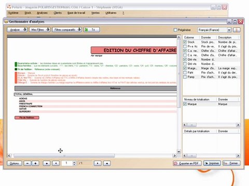Open the Stock menu in Polaris window
This screenshot has height=186, width=249.
[27, 13]
